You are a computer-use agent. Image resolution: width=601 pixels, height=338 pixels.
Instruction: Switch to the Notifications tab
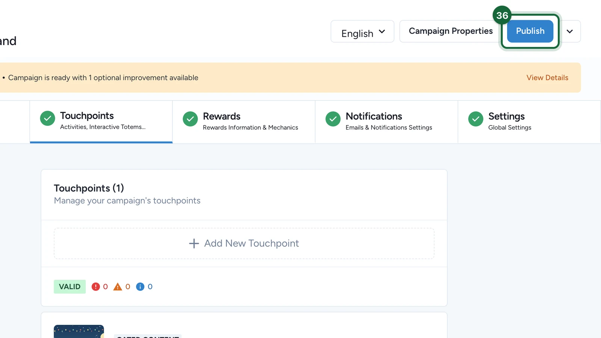(x=387, y=122)
